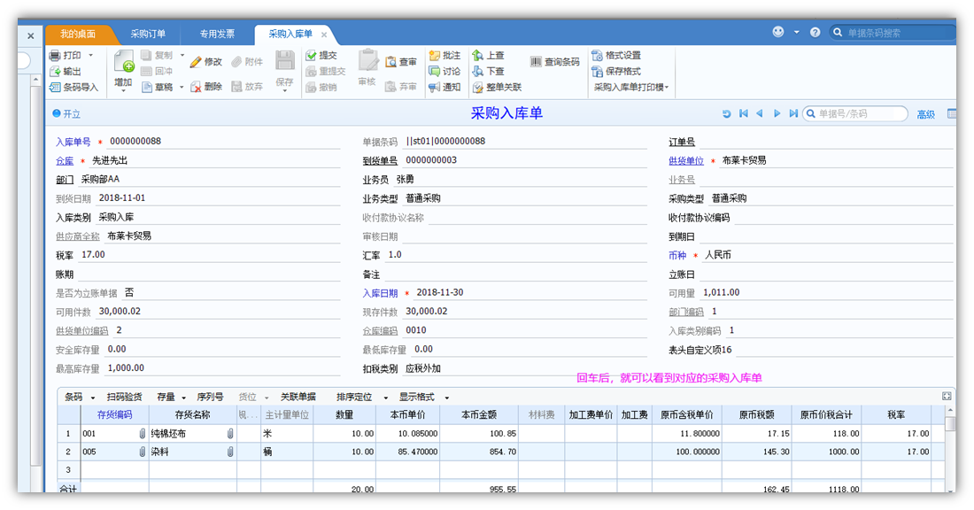Open the 增加 dropdown arrow

[x=124, y=91]
